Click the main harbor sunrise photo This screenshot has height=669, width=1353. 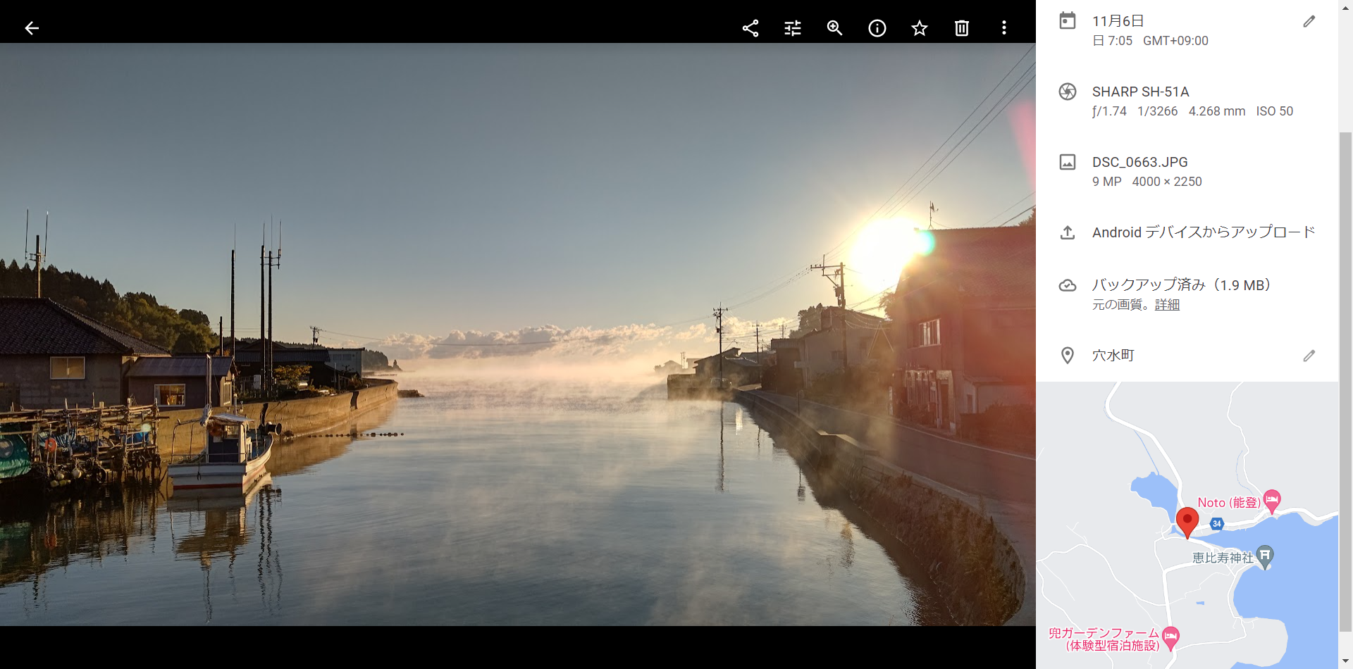518,334
